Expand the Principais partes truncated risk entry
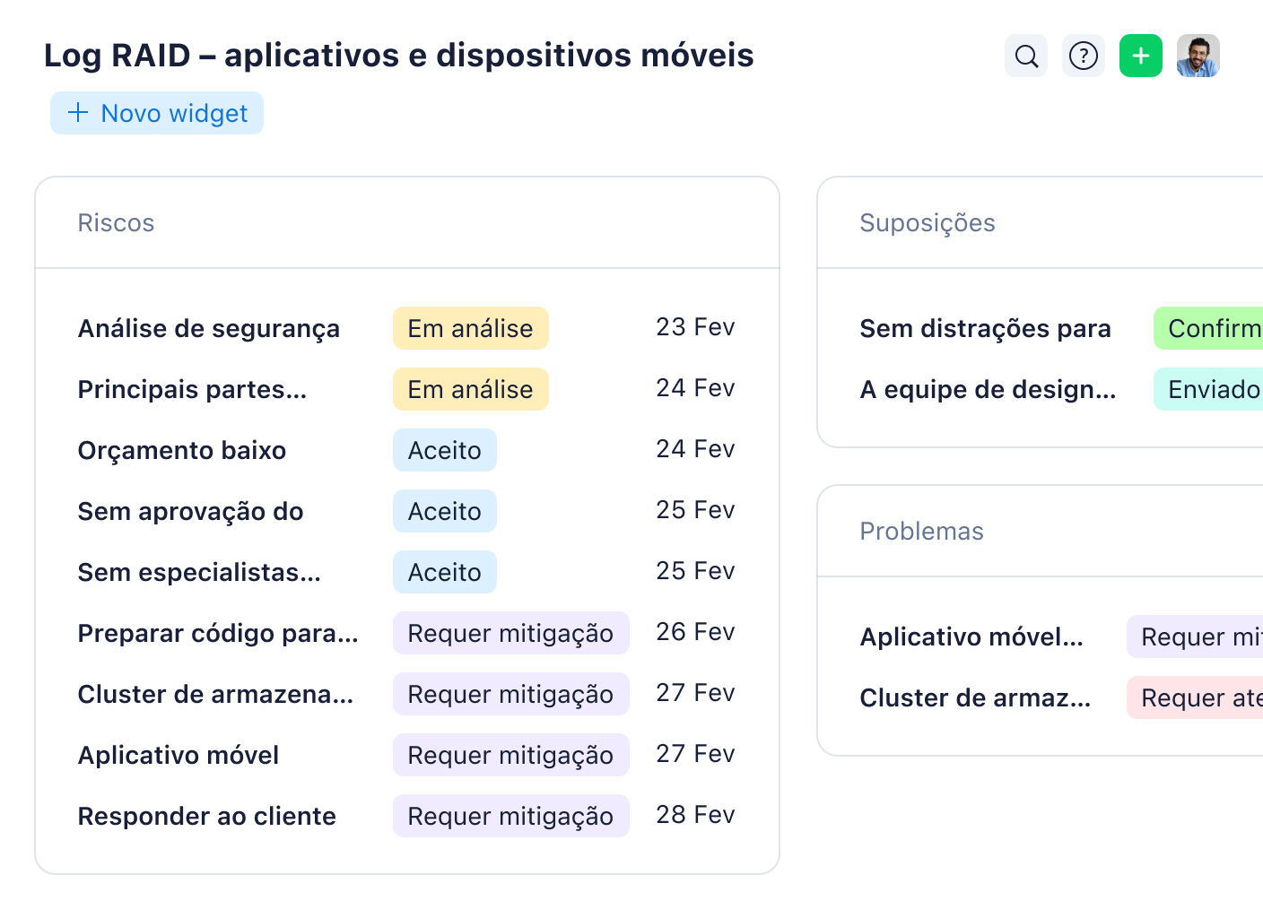The image size is (1263, 918). click(192, 389)
